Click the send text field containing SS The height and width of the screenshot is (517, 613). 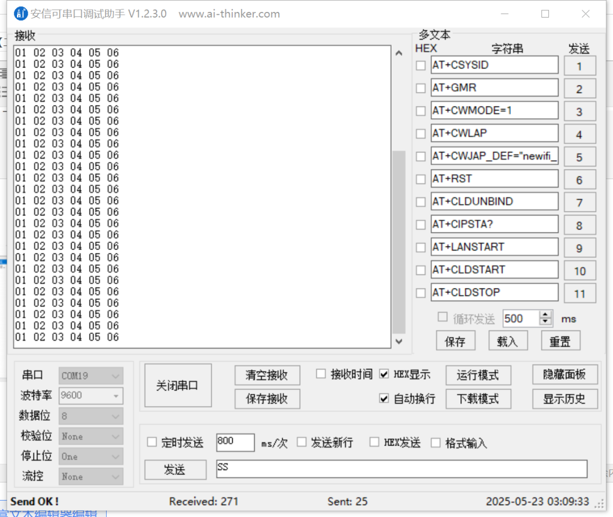[x=402, y=469]
